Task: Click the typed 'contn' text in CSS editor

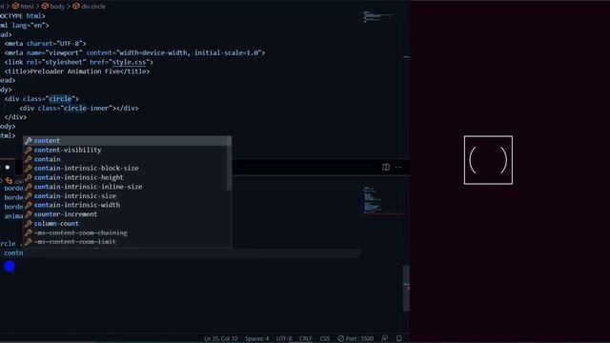Action: click(13, 252)
